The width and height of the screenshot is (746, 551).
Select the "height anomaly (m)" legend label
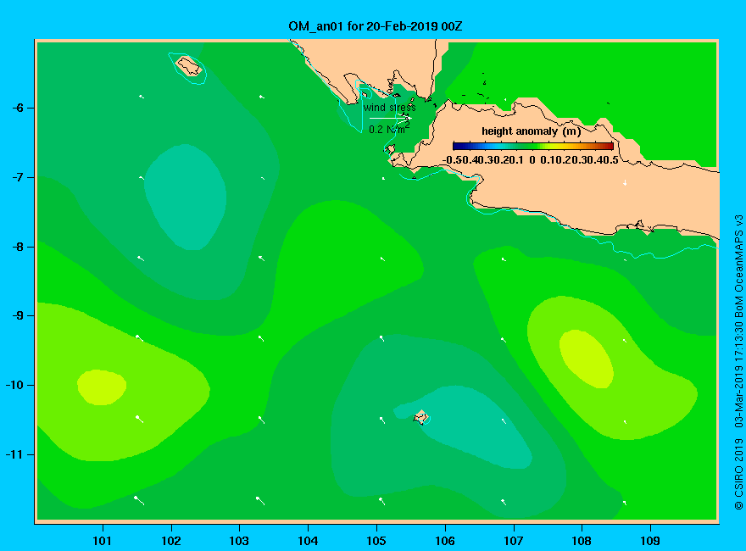click(531, 131)
